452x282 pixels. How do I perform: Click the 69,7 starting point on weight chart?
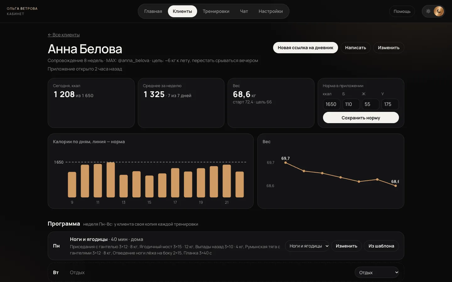(x=286, y=163)
